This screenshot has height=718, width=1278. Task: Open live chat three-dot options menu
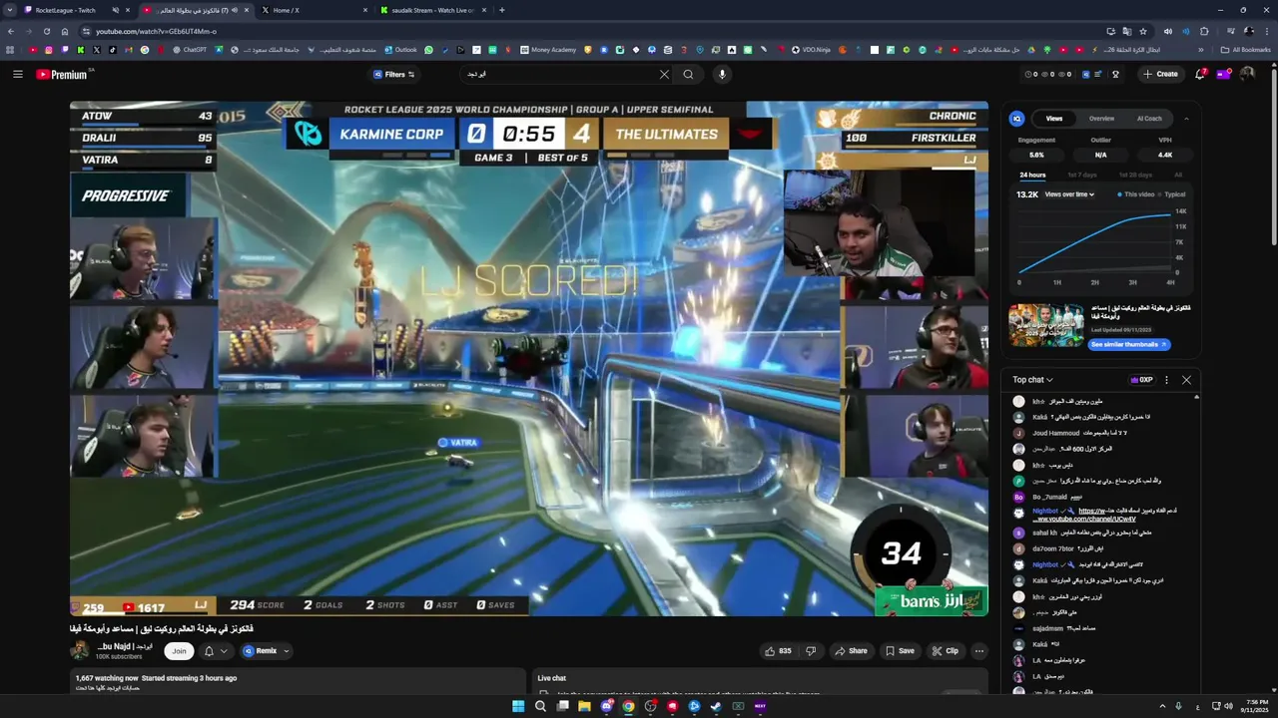click(x=1166, y=380)
